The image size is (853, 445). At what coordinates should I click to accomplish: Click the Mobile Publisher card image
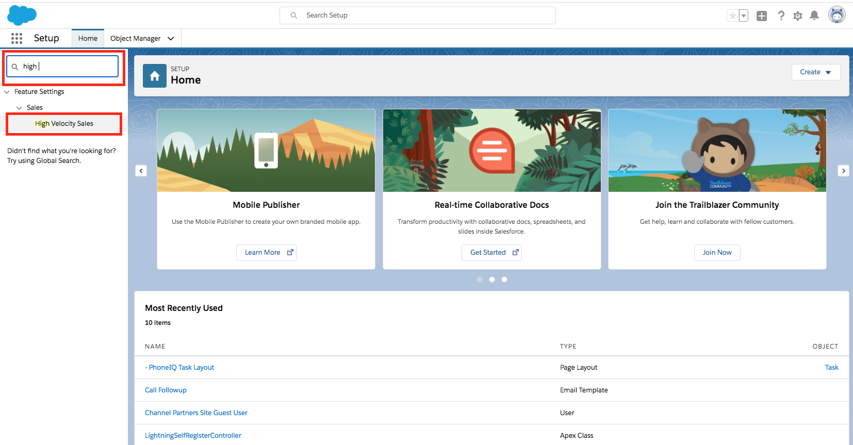[266, 151]
